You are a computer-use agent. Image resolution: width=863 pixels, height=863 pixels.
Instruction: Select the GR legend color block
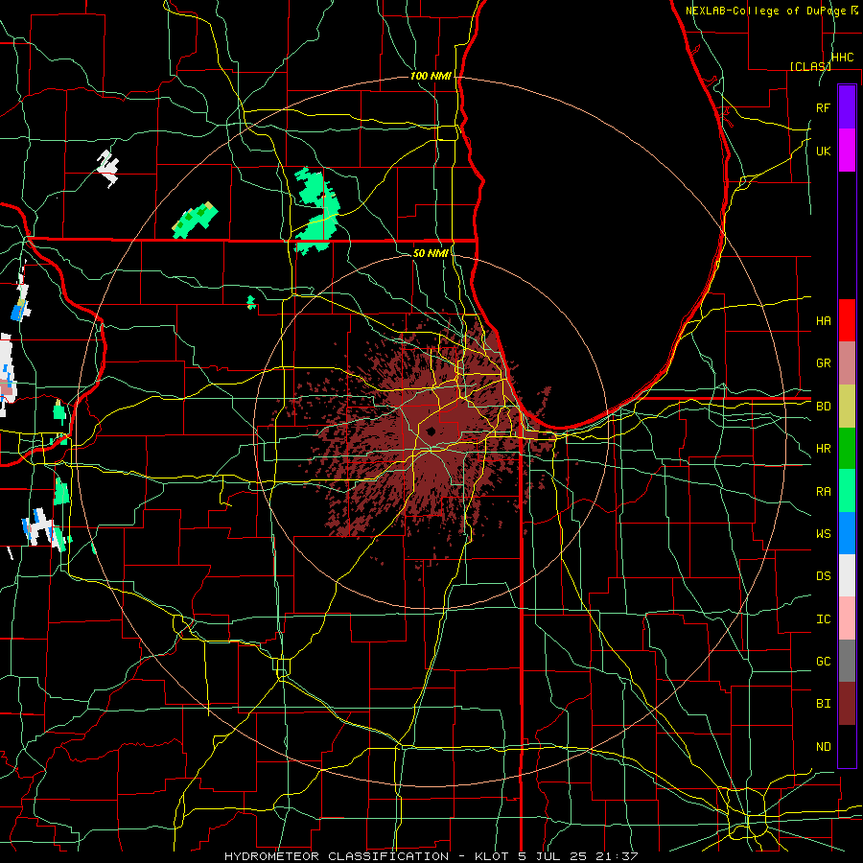click(x=847, y=362)
